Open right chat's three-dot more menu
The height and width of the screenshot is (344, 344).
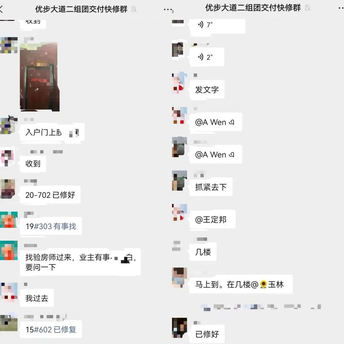coord(341,8)
